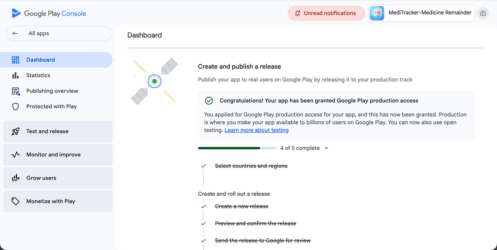Collapse the 4 of 5 complete chevron
The image size is (497, 250).
[x=326, y=148]
